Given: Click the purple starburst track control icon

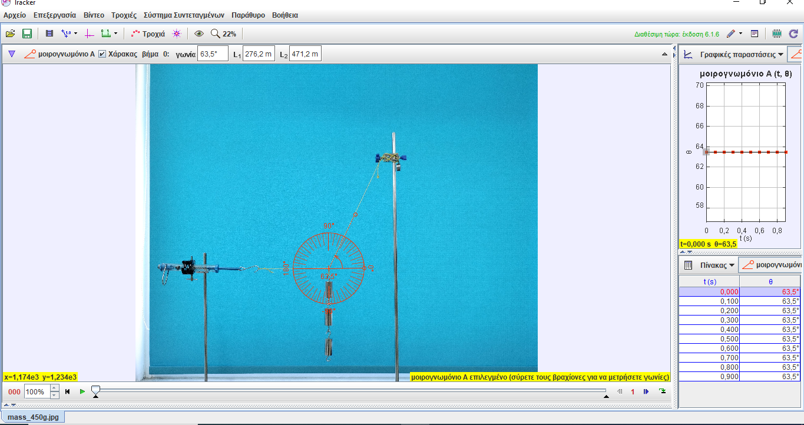Looking at the screenshot, I should pos(176,34).
